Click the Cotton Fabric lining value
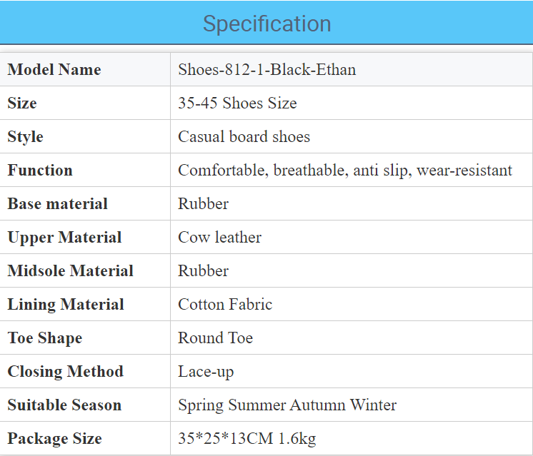Screen dimensions: 533x456 point(225,304)
